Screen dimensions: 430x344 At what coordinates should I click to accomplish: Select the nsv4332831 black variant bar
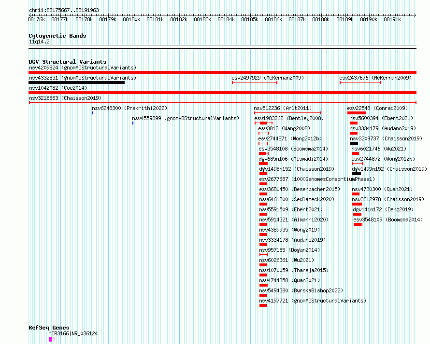click(x=76, y=83)
